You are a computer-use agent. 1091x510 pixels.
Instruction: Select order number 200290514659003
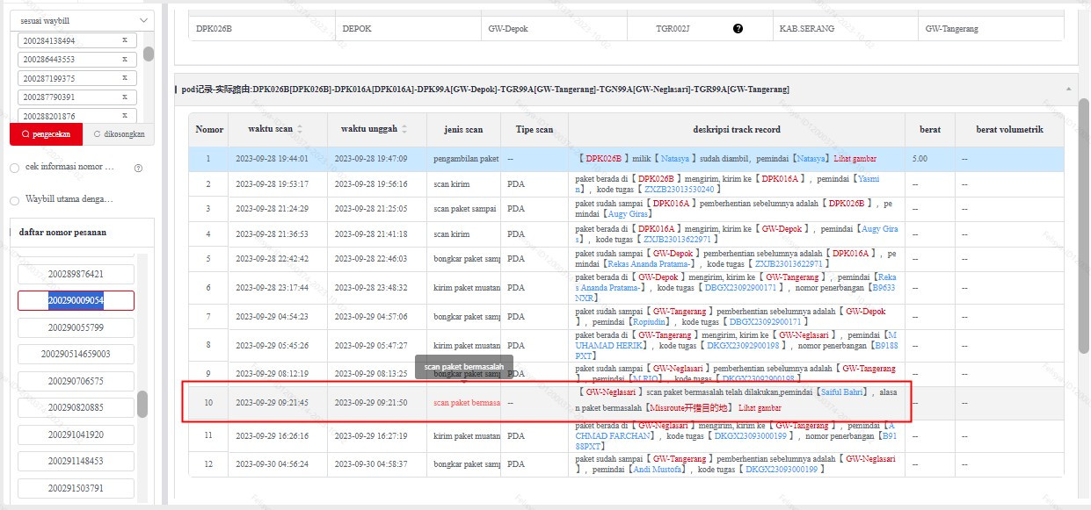pyautogui.click(x=76, y=354)
